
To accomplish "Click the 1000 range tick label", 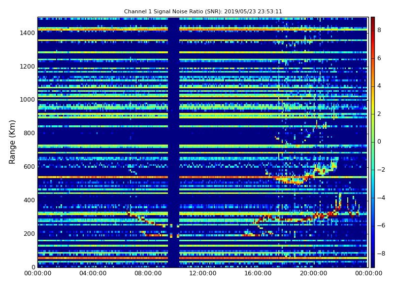I will pyautogui.click(x=28, y=100).
